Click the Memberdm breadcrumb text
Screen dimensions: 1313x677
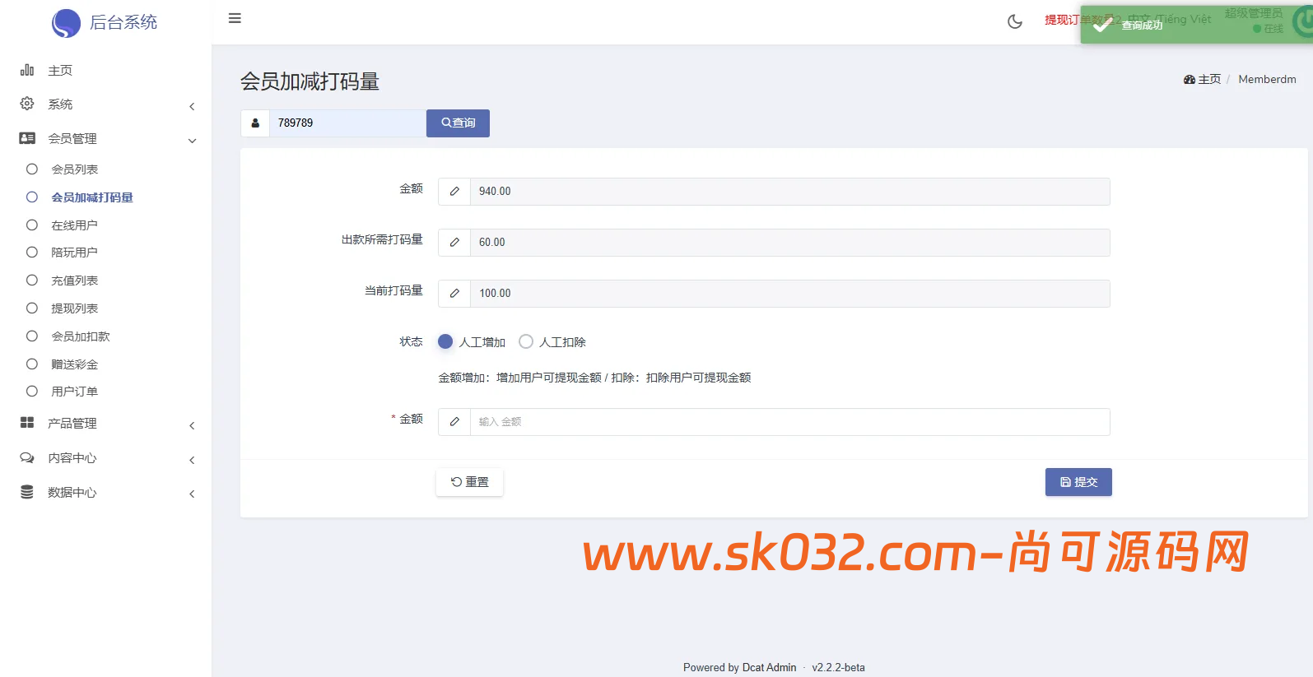tap(1267, 80)
